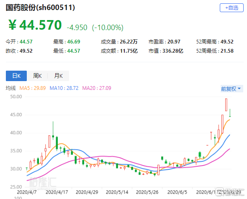This screenshot has height=199, width=247.
Task: Click stock title 国药股份(sh600511)
Action: (40, 8)
